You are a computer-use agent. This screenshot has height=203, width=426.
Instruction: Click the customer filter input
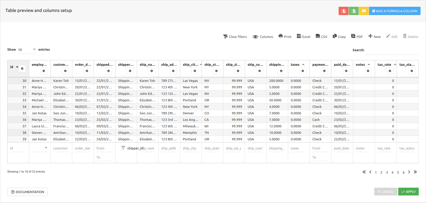coord(61,148)
